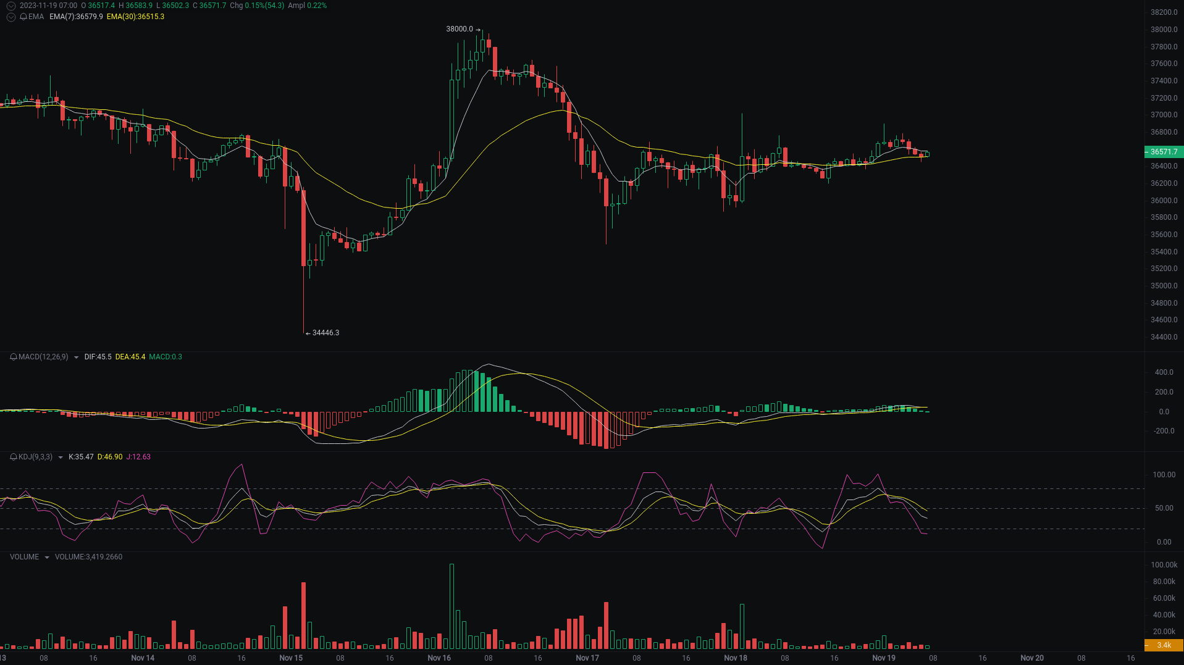Click the Chg 0.15%(54.3) readout
The height and width of the screenshot is (665, 1184).
(x=257, y=6)
